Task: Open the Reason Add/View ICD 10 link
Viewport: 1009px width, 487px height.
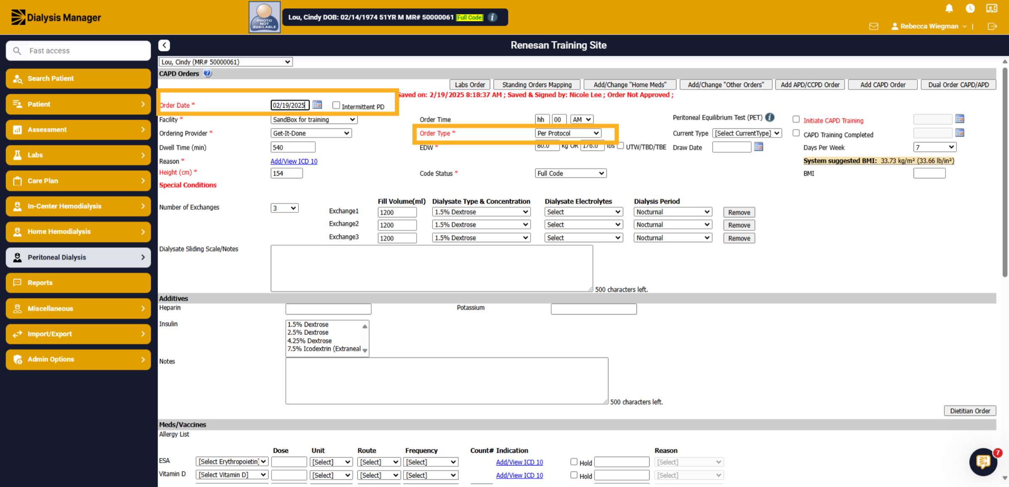Action: 294,161
